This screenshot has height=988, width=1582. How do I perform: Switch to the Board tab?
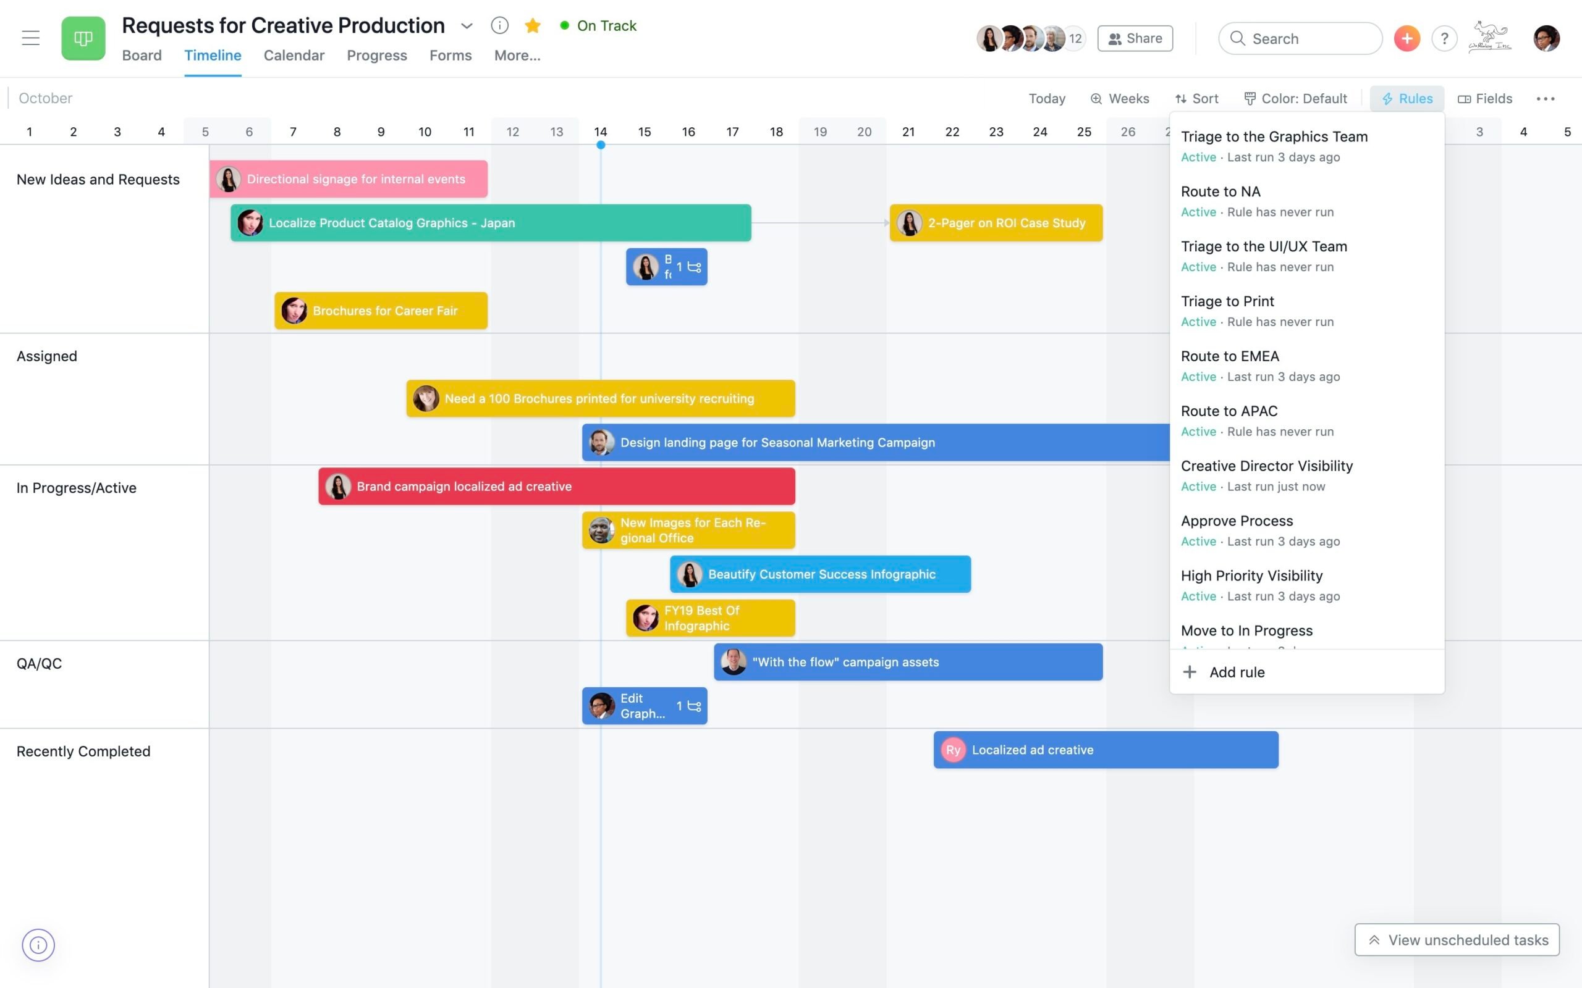click(142, 54)
